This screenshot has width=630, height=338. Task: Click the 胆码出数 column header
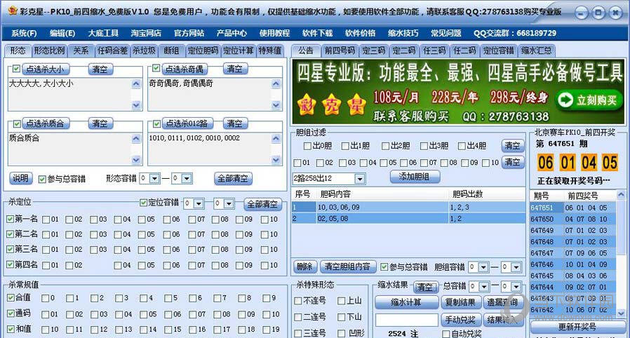tap(487, 194)
